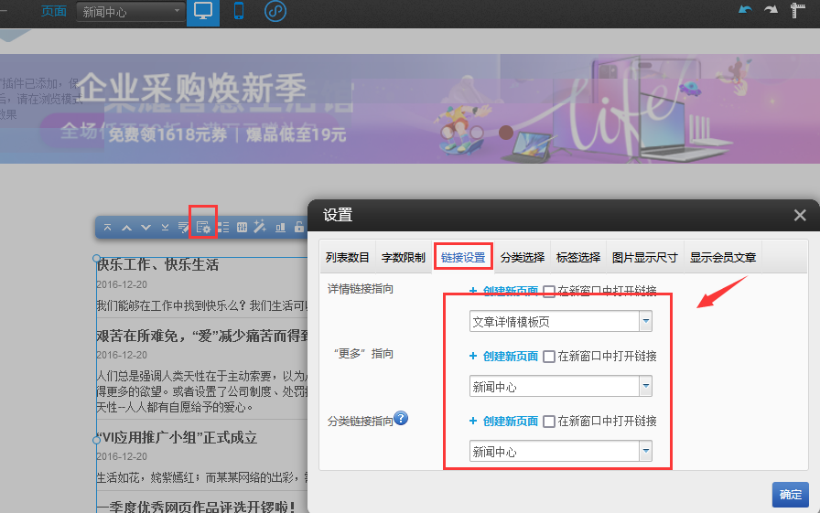Enable 在新窗口中打开链接 for 详情链接指向
Screen dimensions: 820x513
click(549, 292)
